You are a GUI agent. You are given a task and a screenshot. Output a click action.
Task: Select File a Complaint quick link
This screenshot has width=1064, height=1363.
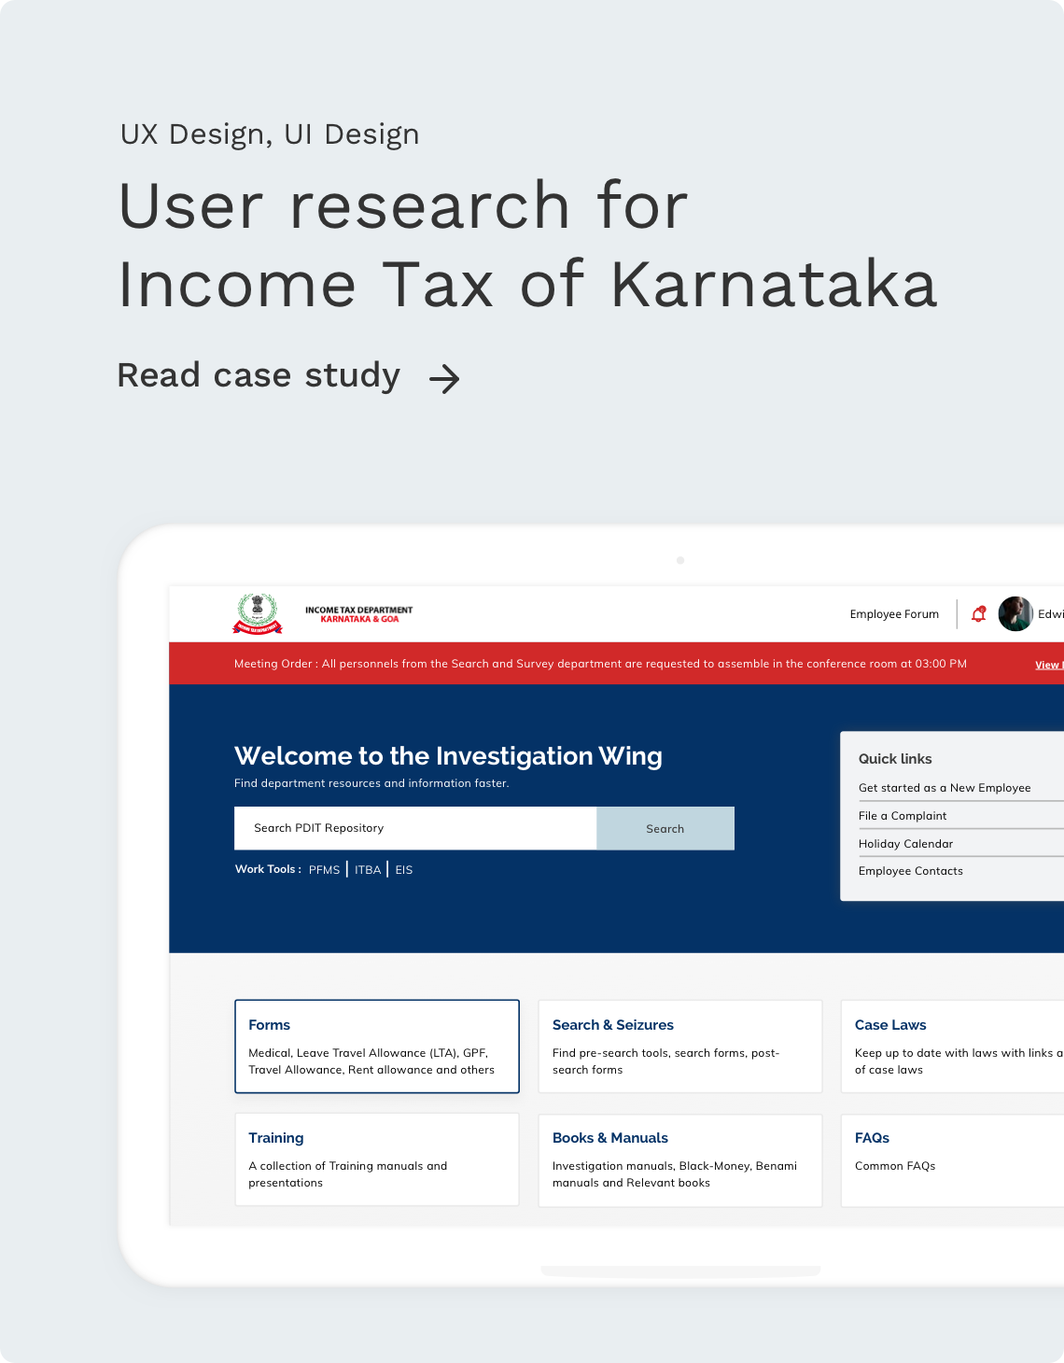pos(901,815)
